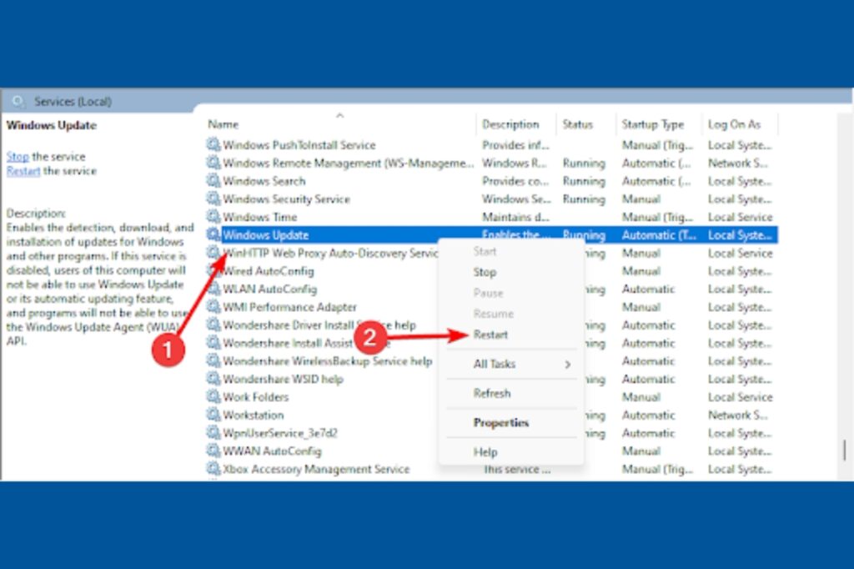The height and width of the screenshot is (569, 854).
Task: Select the Xbox Accessory Management Service row
Action: click(316, 469)
